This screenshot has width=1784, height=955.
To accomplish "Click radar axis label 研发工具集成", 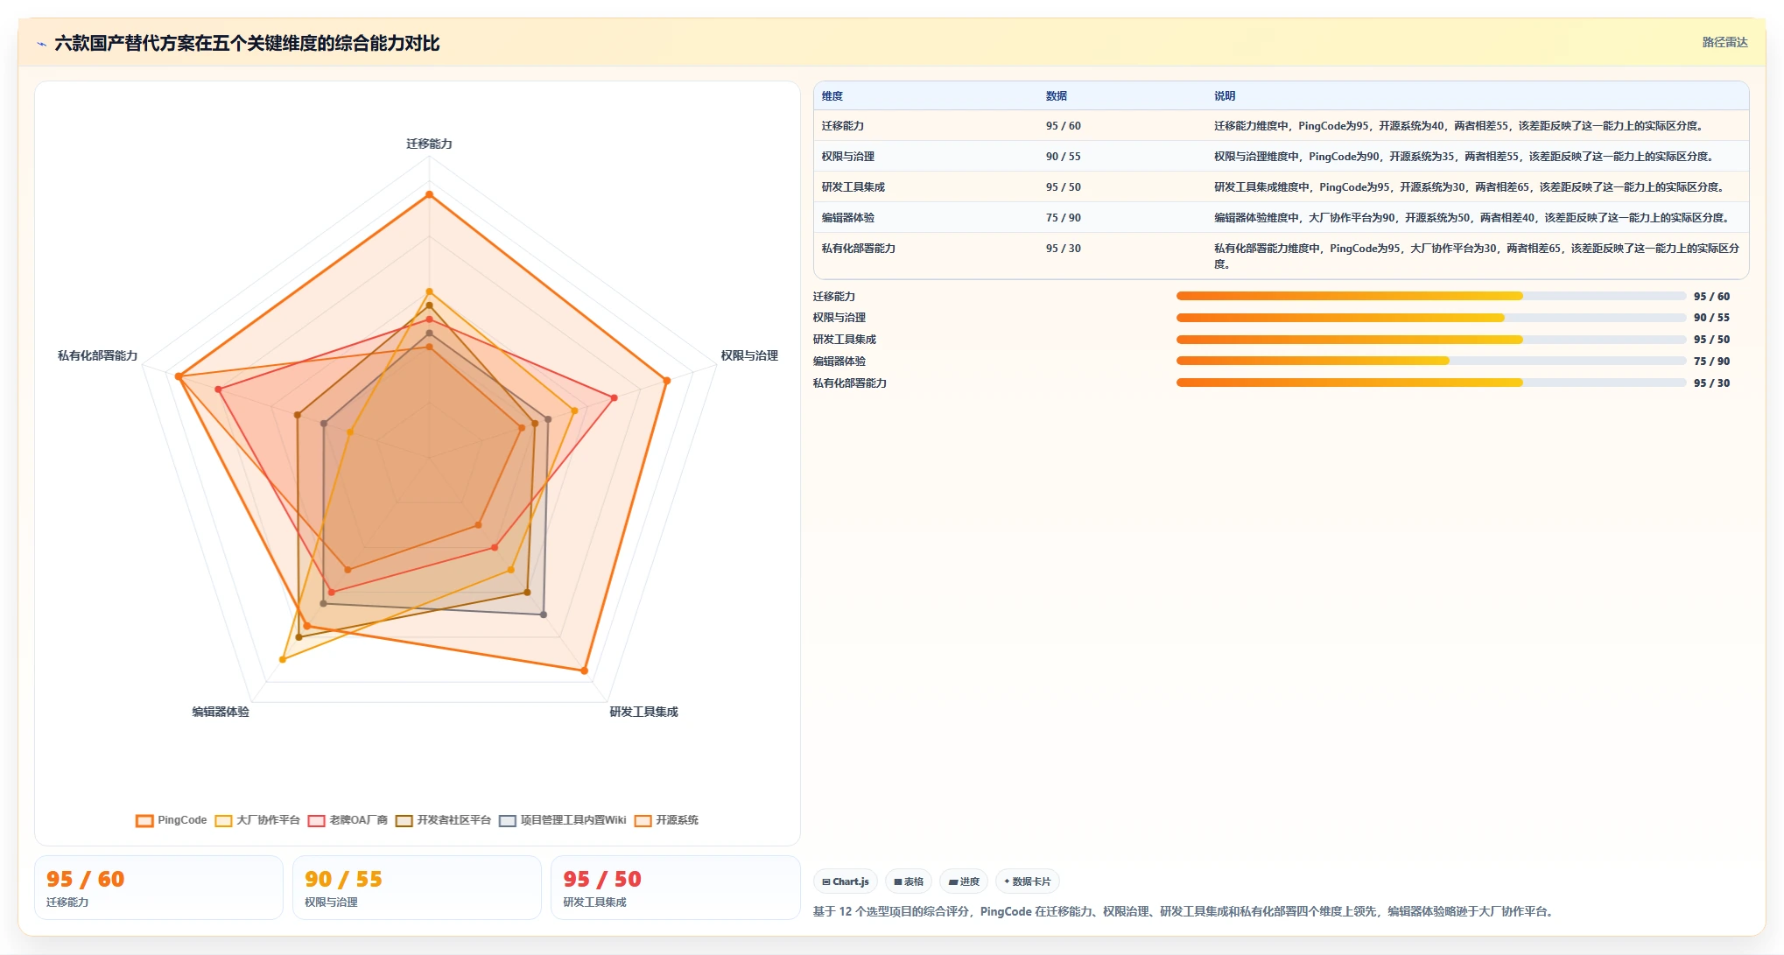I will click(644, 712).
